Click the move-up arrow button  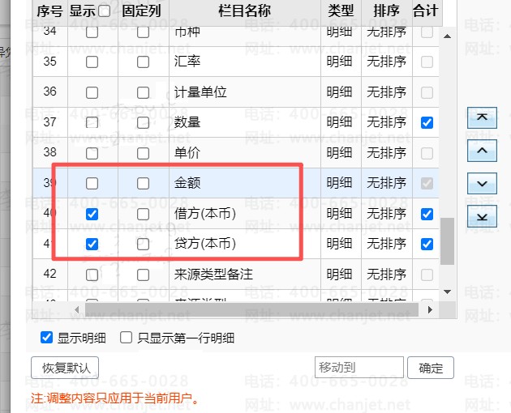482,151
